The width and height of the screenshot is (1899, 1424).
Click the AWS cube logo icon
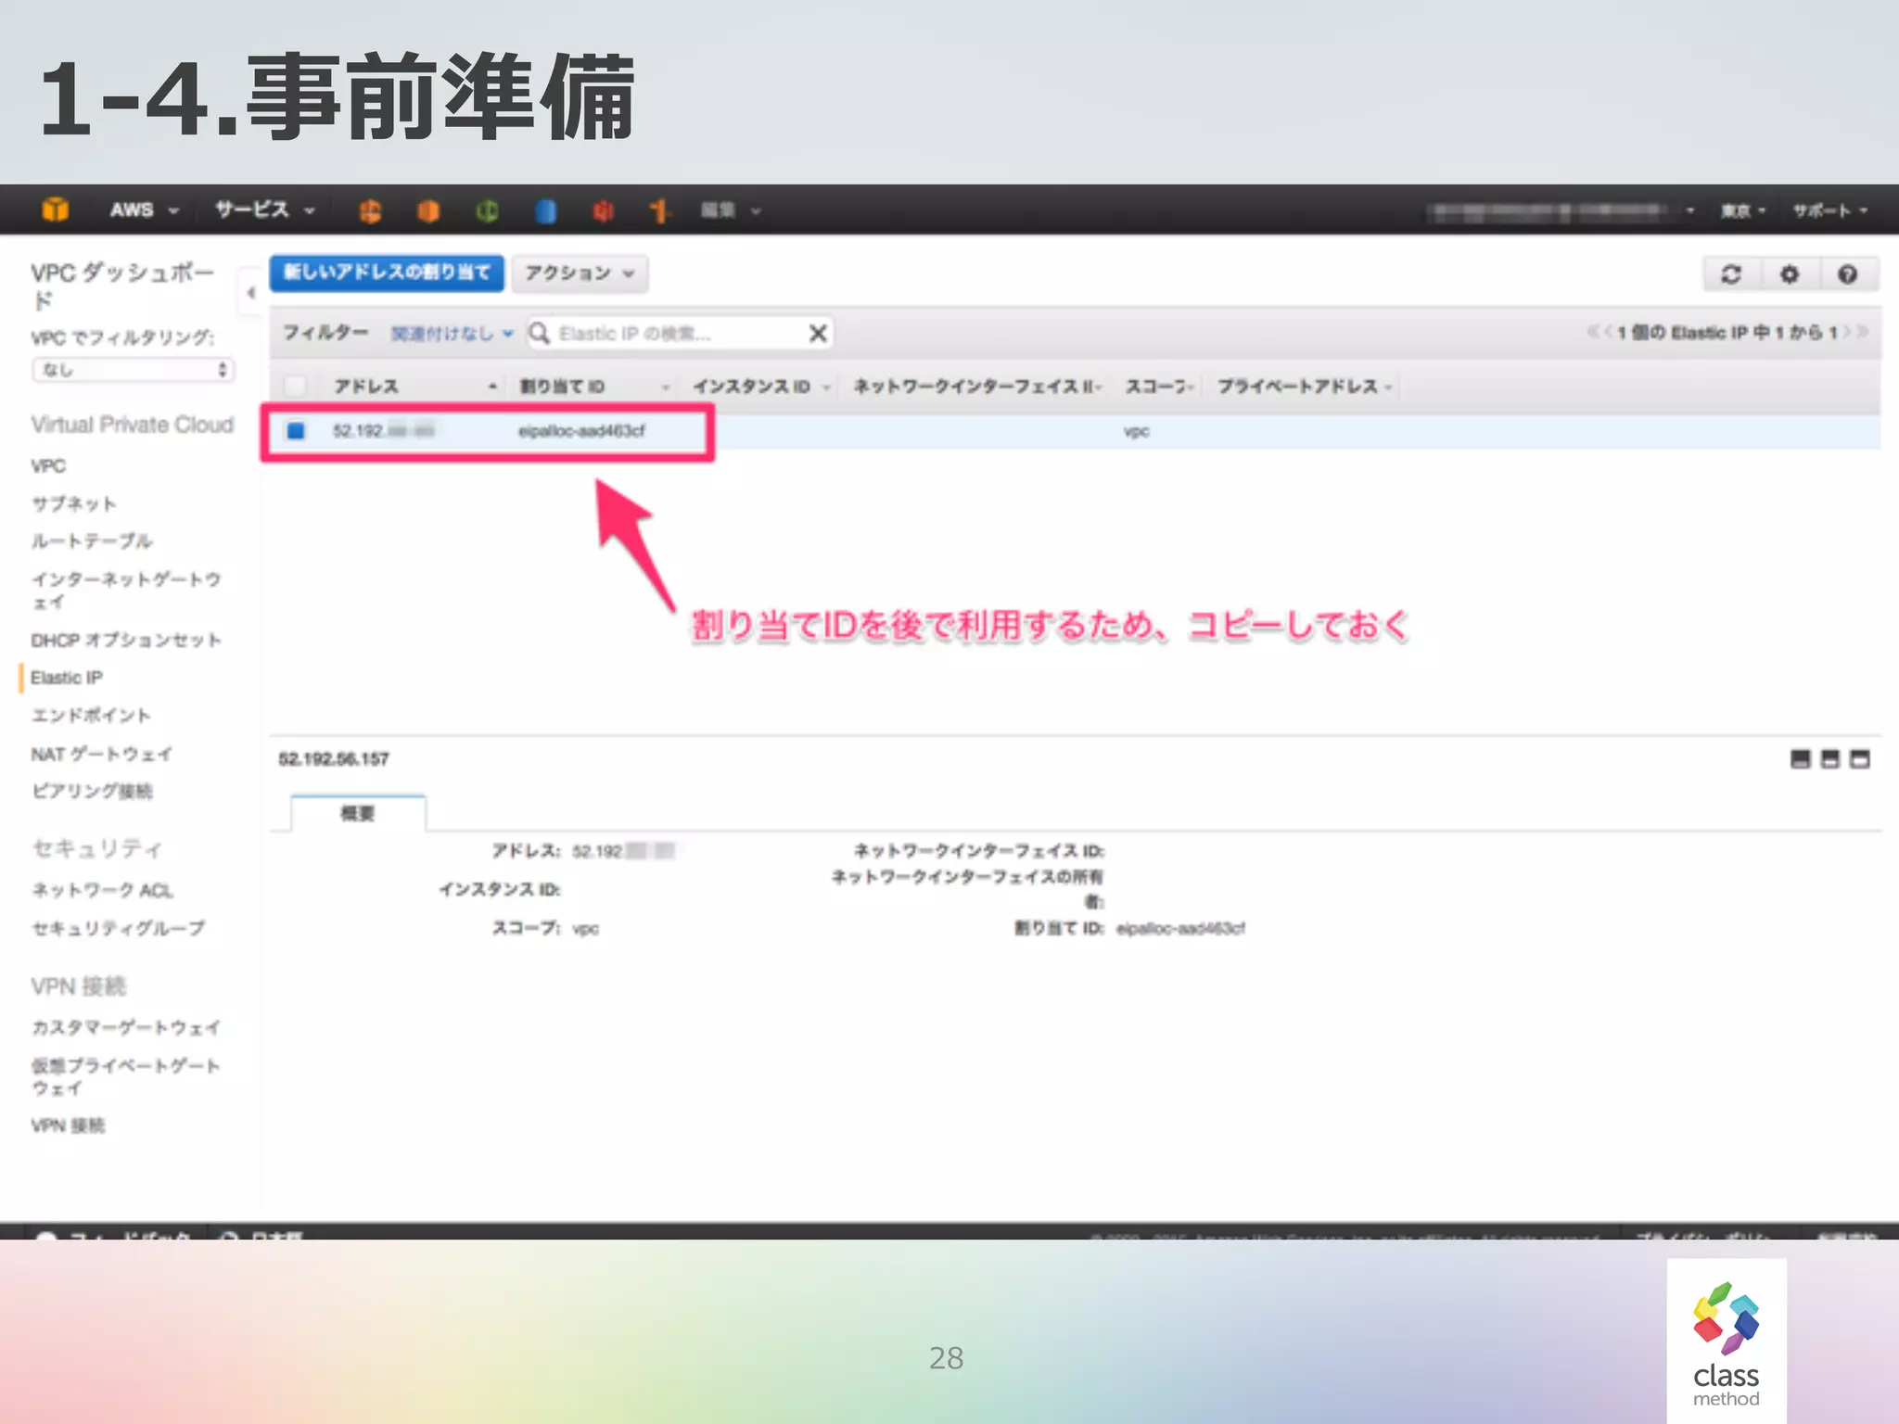pyautogui.click(x=55, y=210)
